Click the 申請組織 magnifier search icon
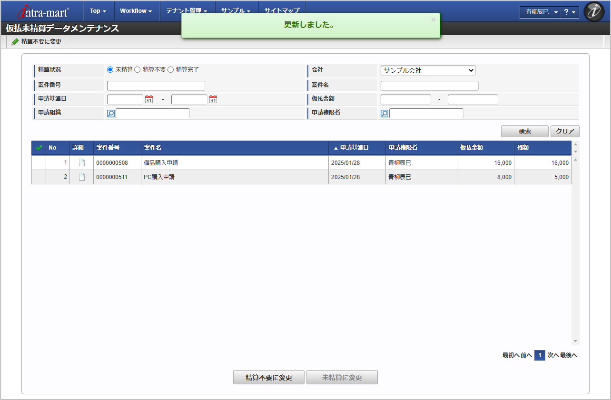This screenshot has height=400, width=611. coord(111,113)
